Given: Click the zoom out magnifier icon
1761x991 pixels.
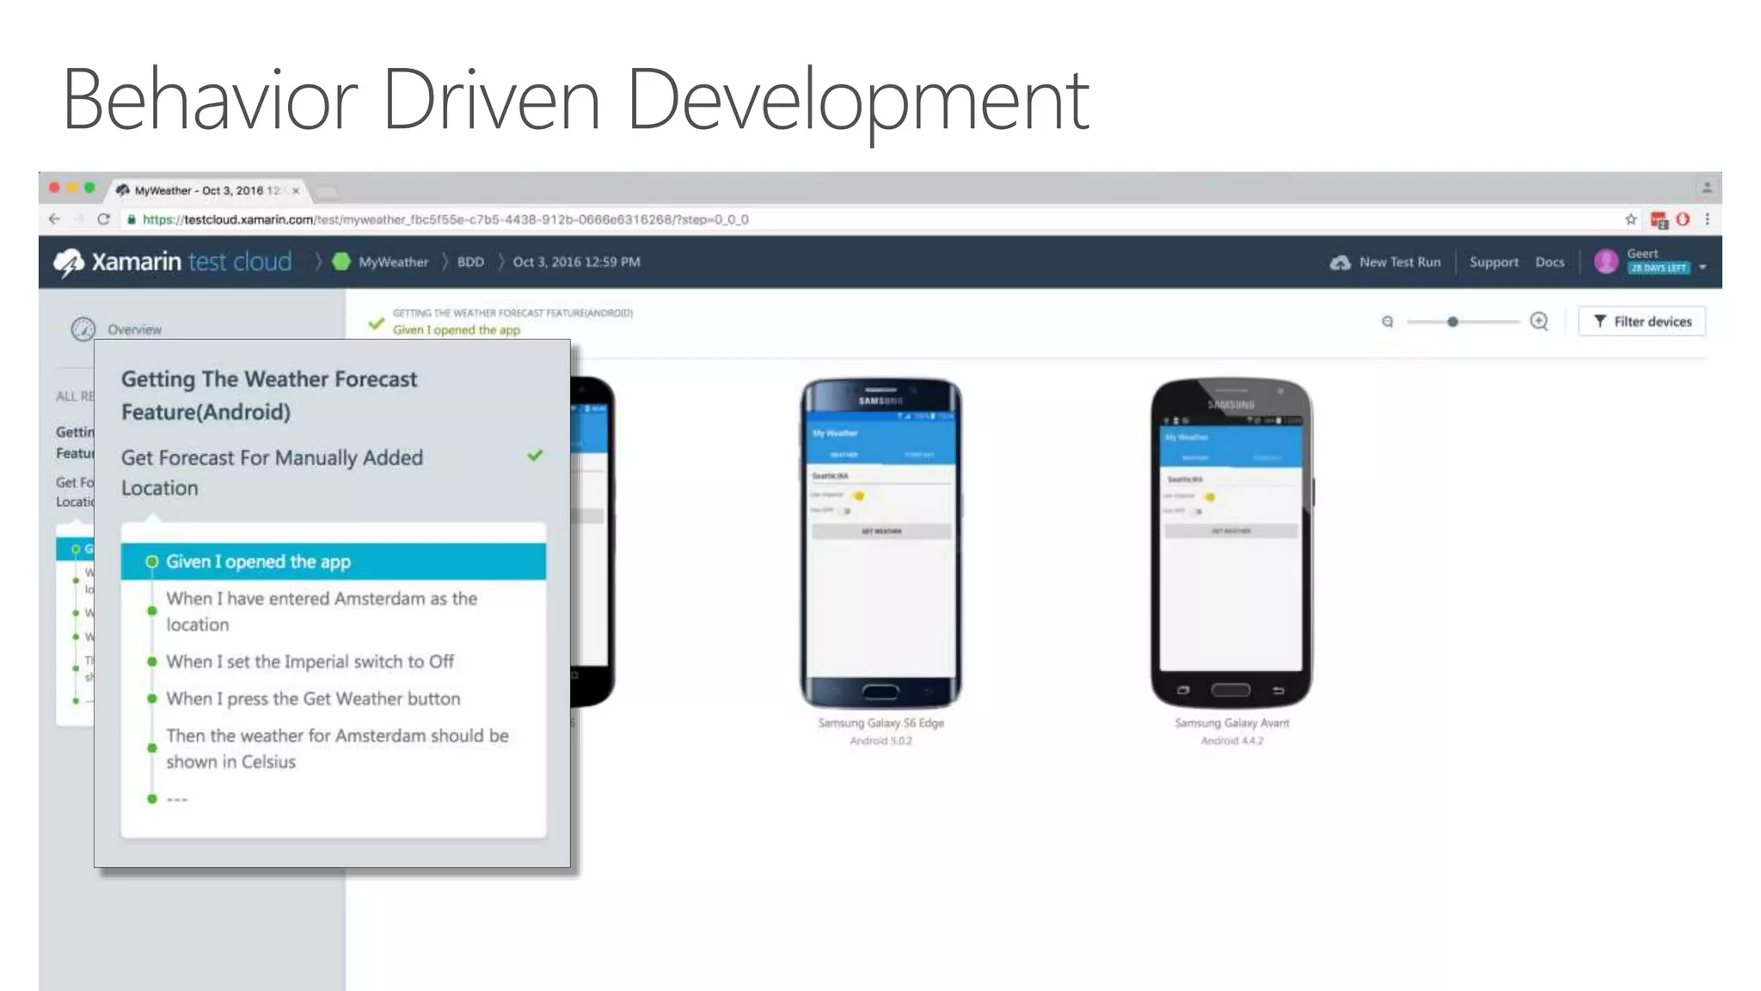Looking at the screenshot, I should [x=1387, y=322].
